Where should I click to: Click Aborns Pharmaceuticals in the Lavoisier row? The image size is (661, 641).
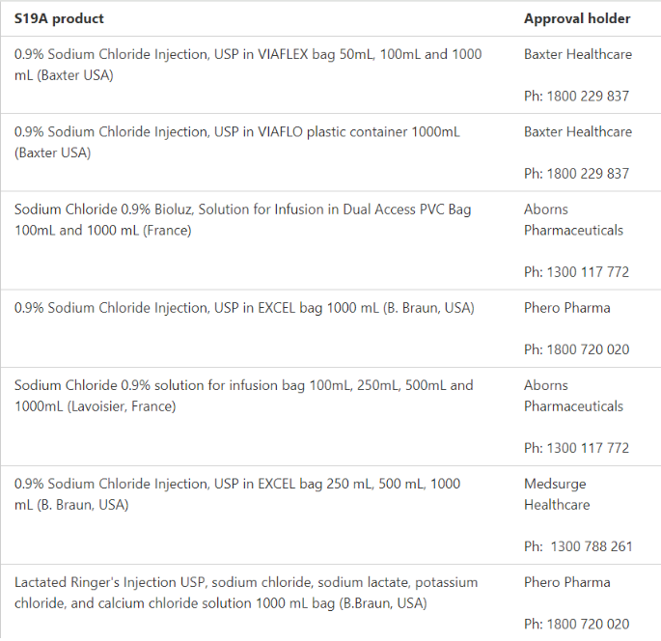point(573,396)
